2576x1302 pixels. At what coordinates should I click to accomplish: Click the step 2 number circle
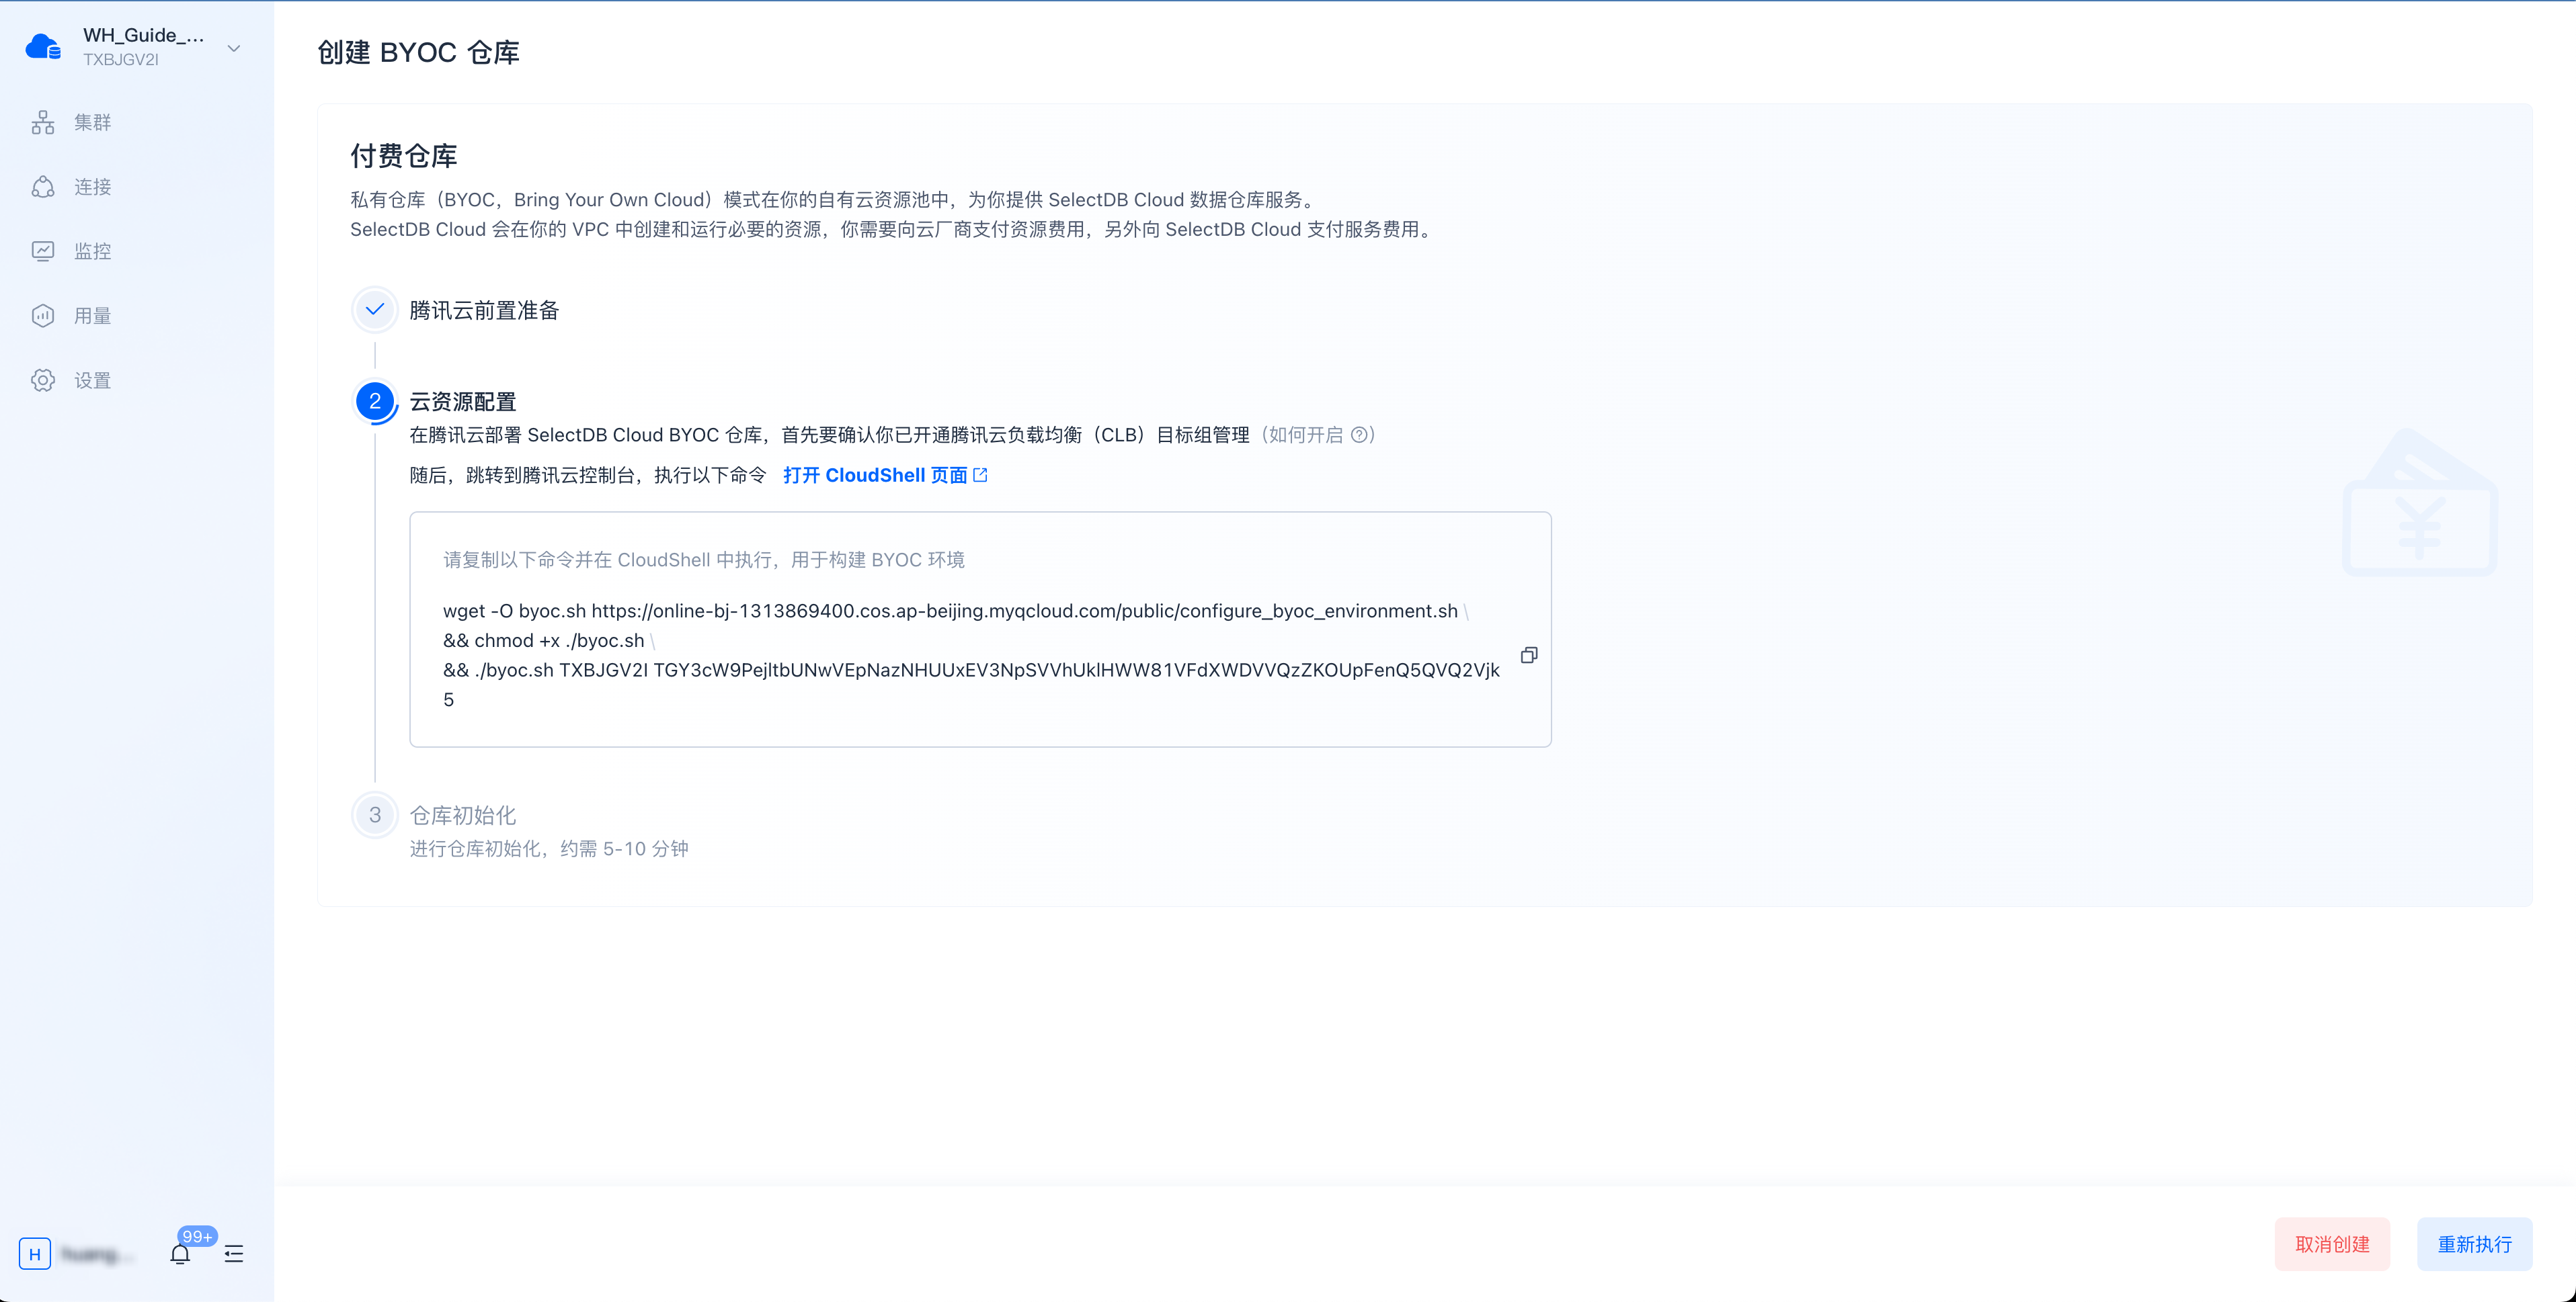pos(375,402)
